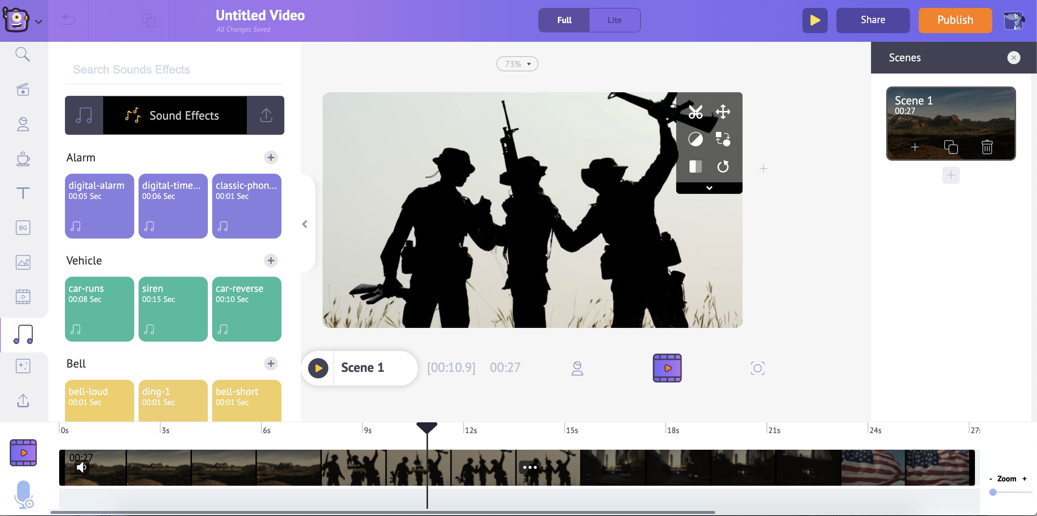Click the rotate element tool icon
This screenshot has height=516, width=1037.
point(723,166)
